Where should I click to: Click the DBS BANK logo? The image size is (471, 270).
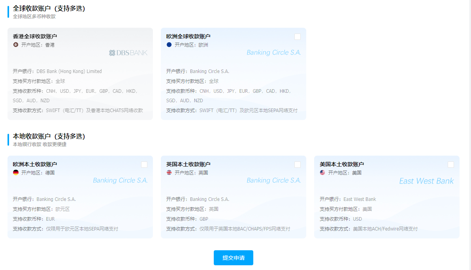128,53
